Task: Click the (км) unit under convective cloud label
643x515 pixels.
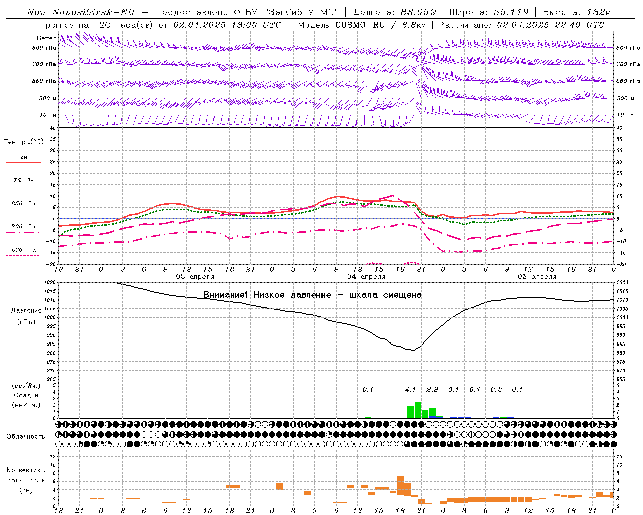Action: [26, 490]
